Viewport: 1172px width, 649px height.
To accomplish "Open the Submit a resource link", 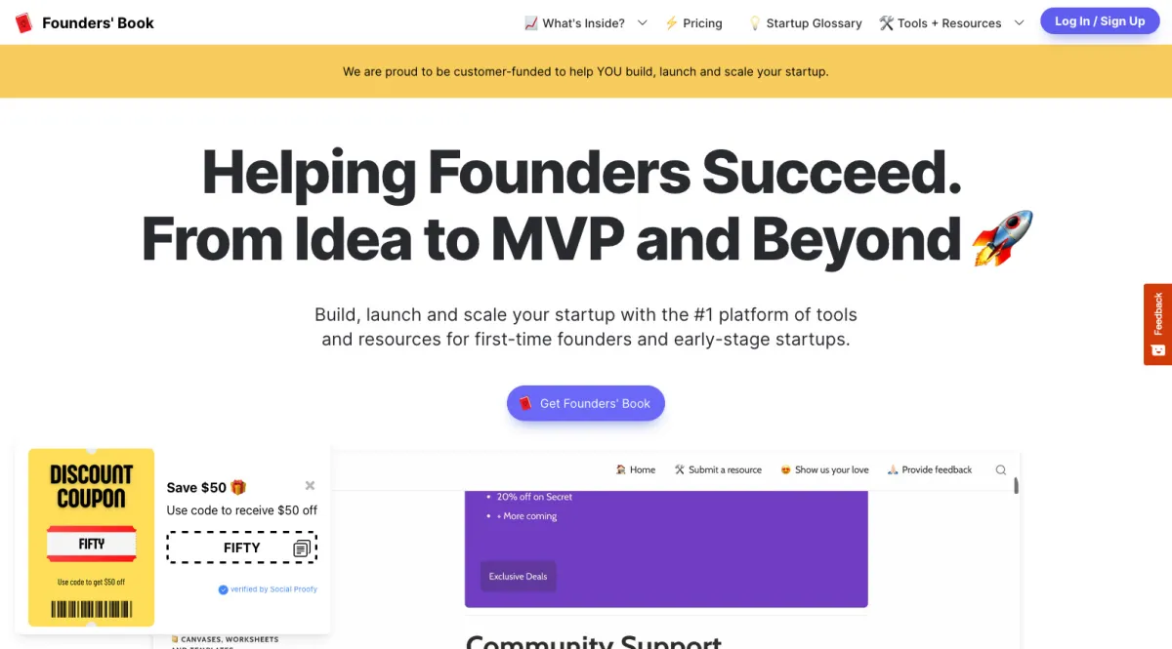I will (718, 470).
